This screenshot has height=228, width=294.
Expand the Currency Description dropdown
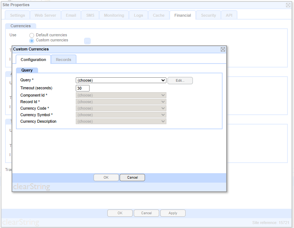121,121
